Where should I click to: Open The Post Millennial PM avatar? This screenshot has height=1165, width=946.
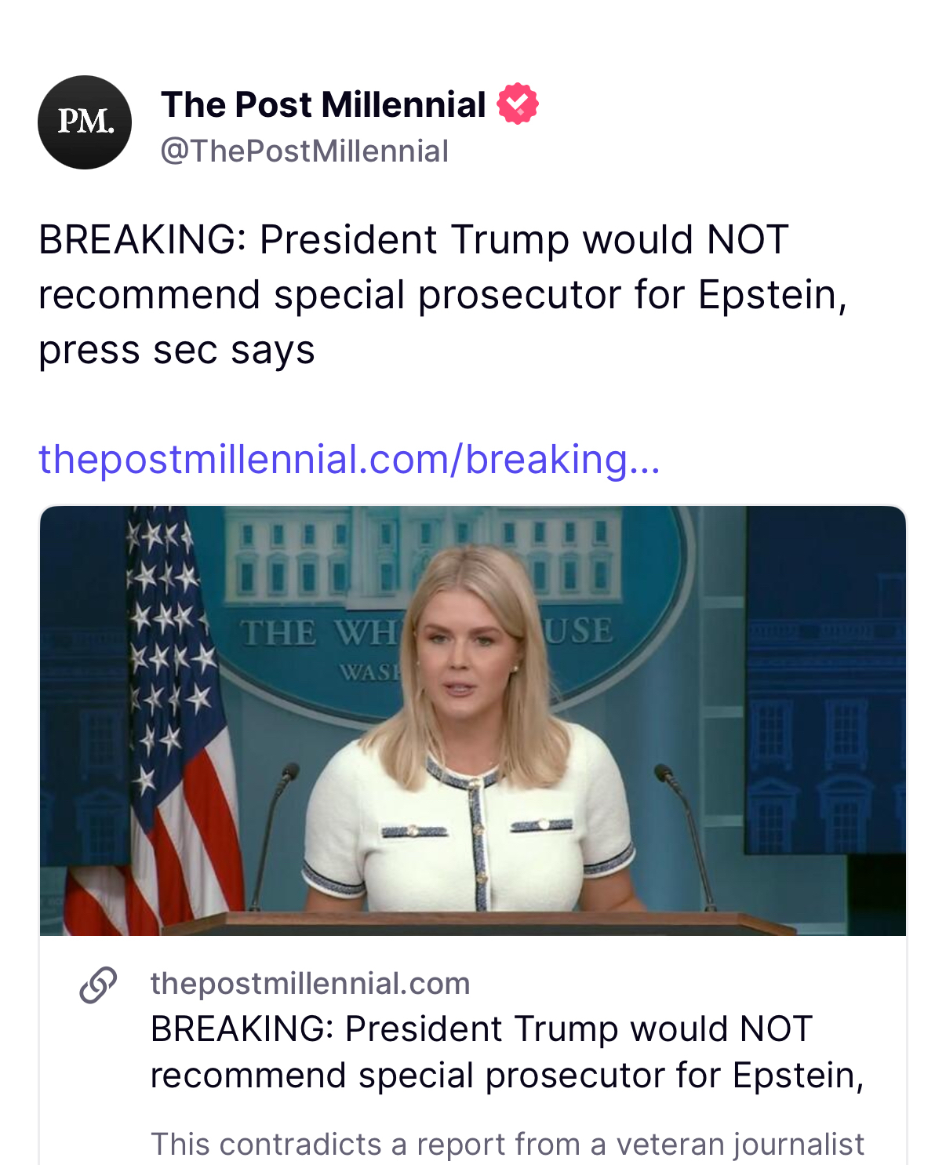[x=85, y=122]
